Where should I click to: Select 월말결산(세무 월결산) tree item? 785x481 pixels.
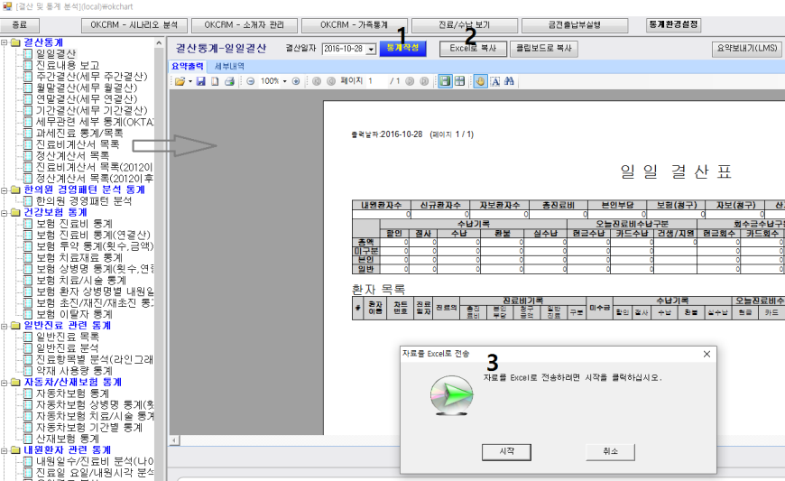click(87, 88)
